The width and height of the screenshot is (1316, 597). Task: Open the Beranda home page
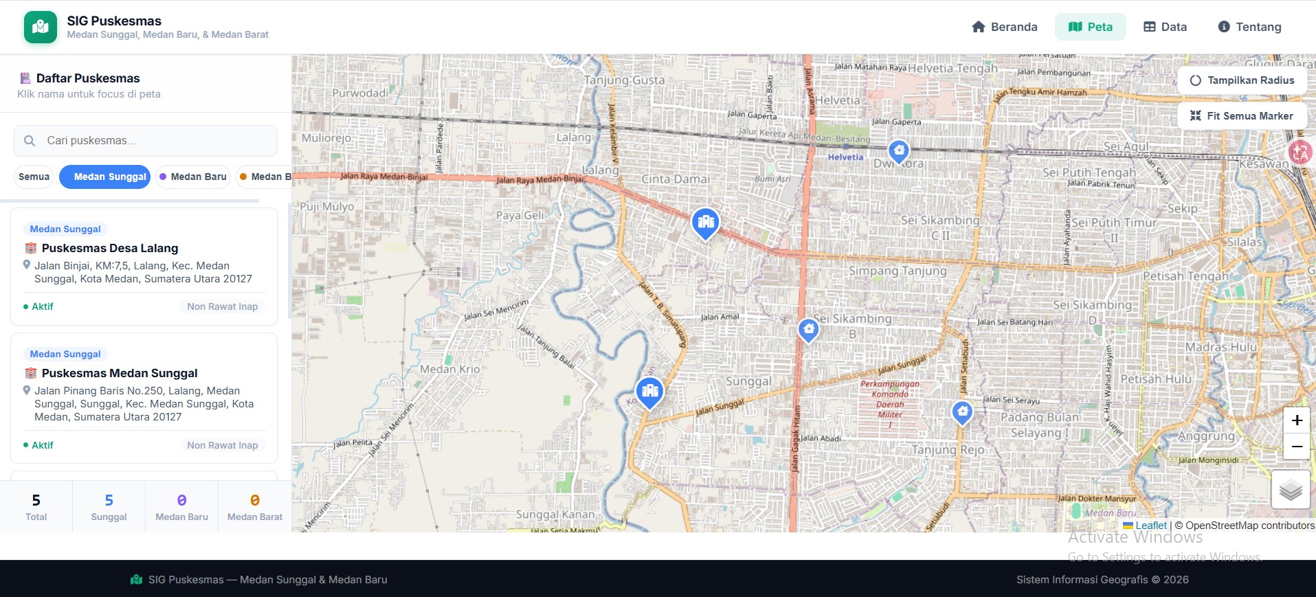(x=1004, y=27)
